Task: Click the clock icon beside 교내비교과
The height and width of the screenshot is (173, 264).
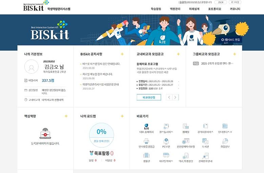Action: [26, 100]
